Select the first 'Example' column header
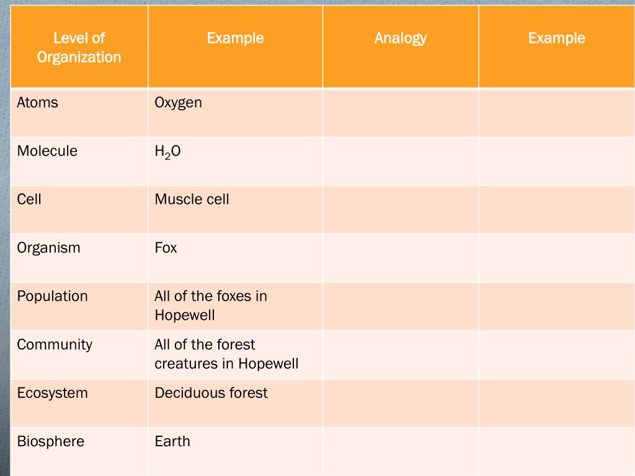Image resolution: width=635 pixels, height=476 pixels. click(235, 47)
